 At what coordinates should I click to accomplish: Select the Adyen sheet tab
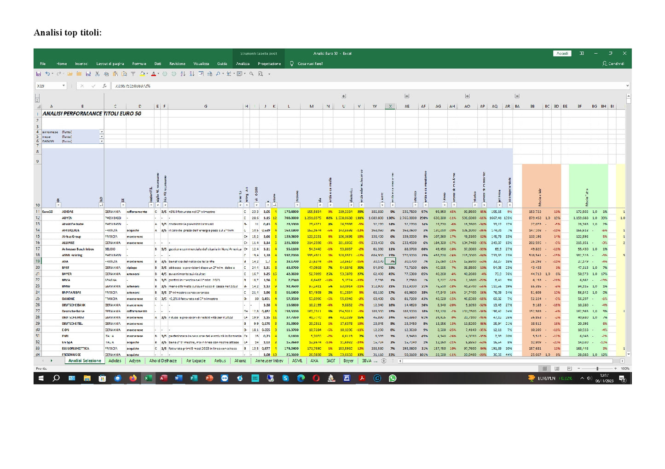[135, 361]
